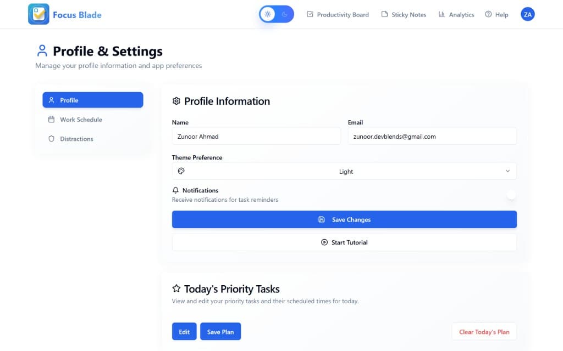The image size is (563, 351).
Task: Click the Name input field
Action: (256, 136)
